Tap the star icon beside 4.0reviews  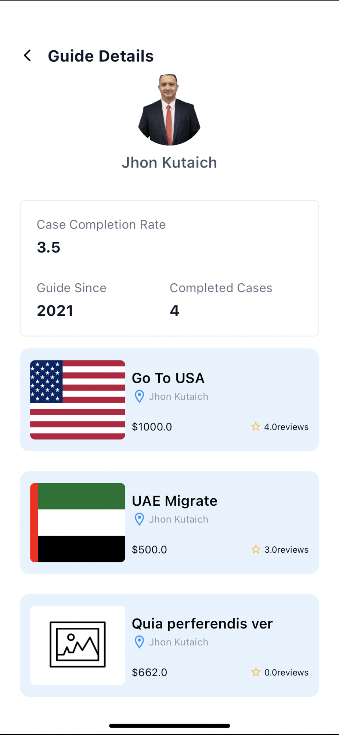(256, 427)
